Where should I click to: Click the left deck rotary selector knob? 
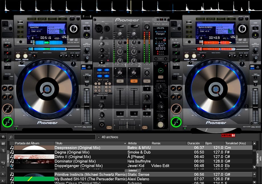click(x=73, y=29)
